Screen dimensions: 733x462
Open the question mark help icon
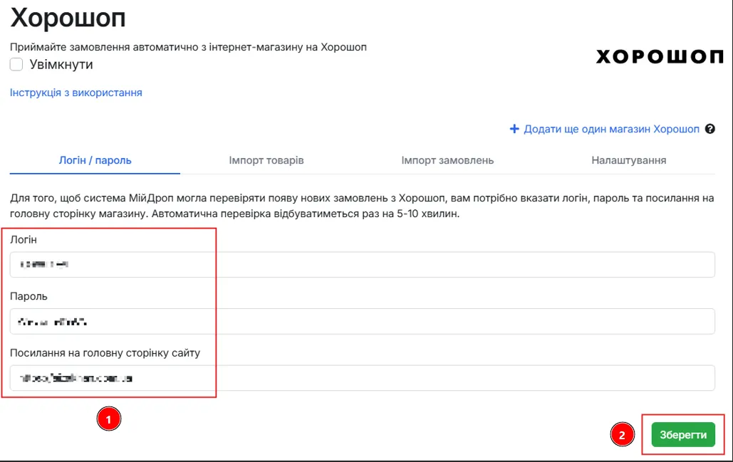click(x=710, y=129)
